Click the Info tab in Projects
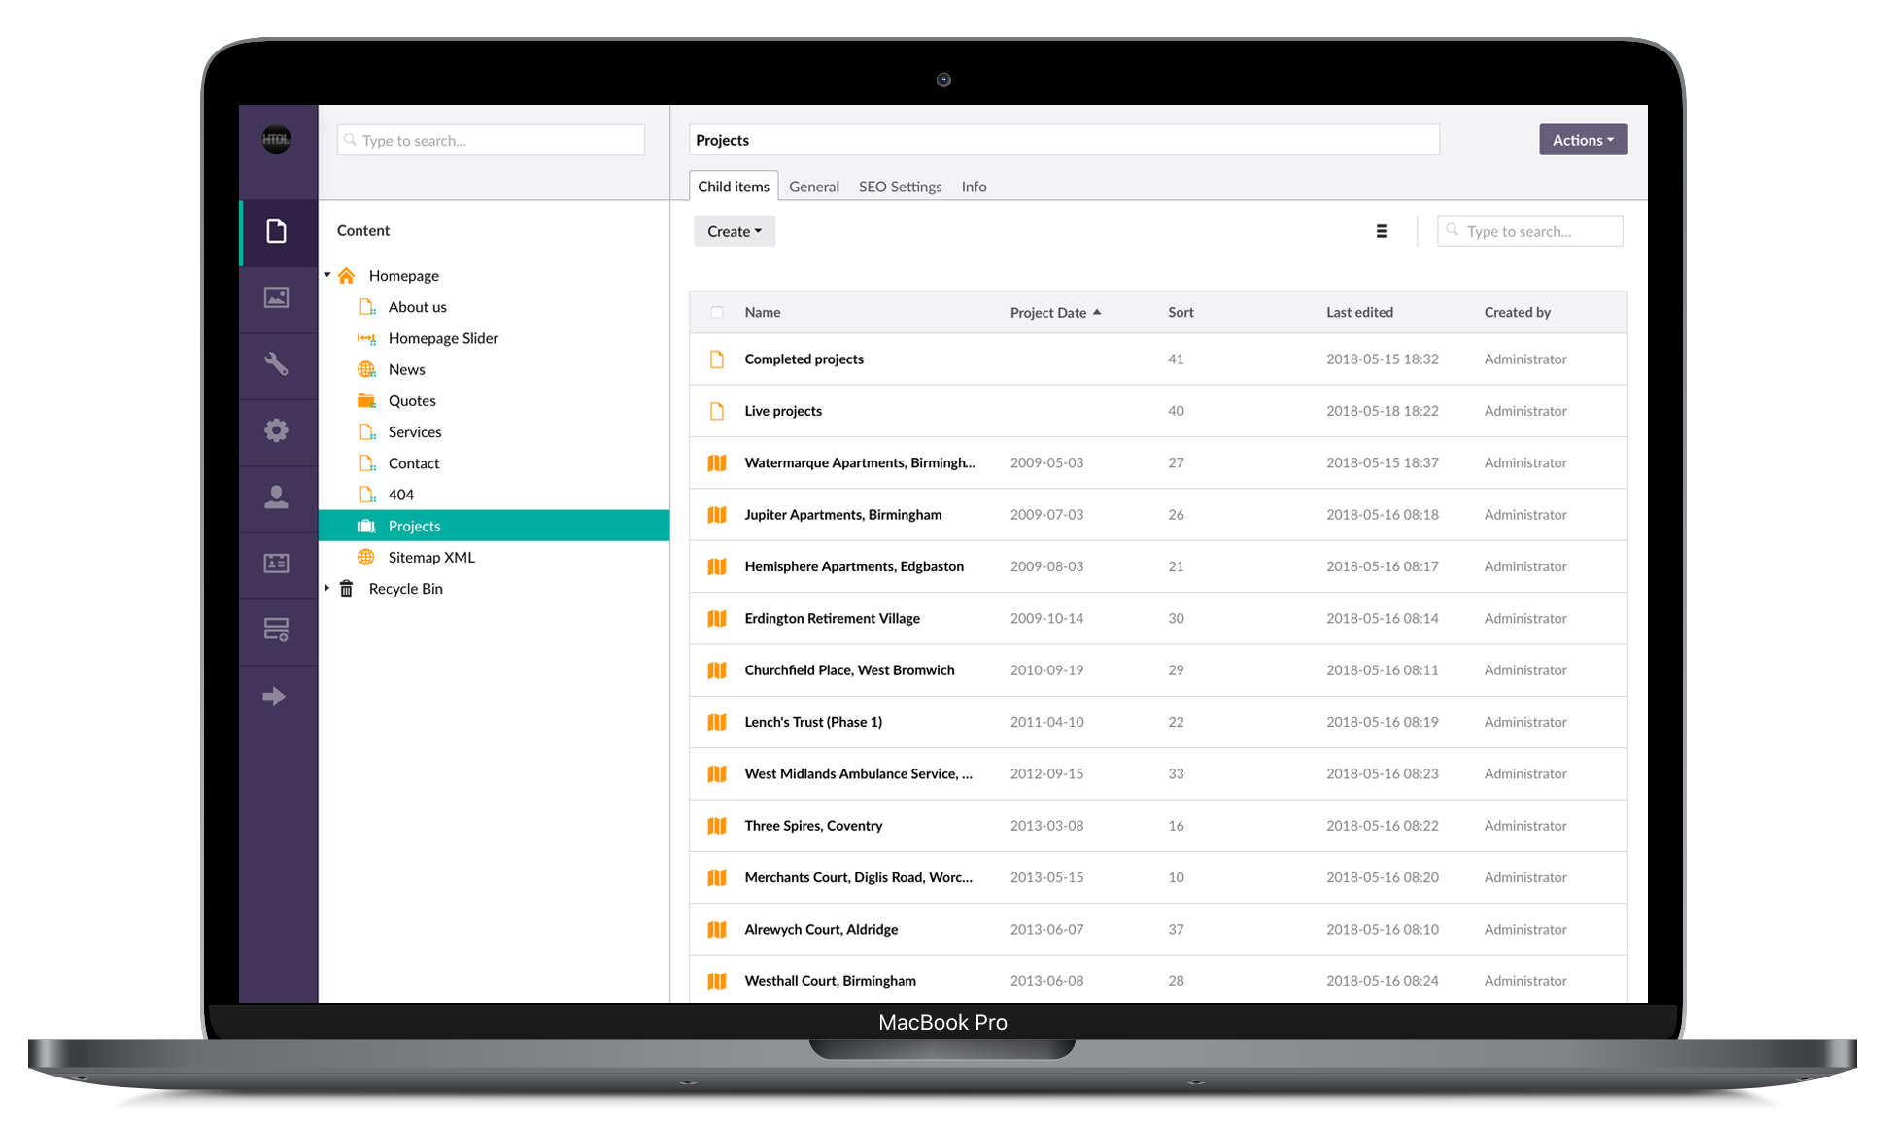Viewport: 1882px width, 1128px height. (x=975, y=186)
